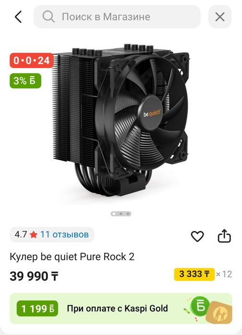The width and height of the screenshot is (242, 335).
Task: Select the second image pagination dot
Action: click(x=121, y=214)
